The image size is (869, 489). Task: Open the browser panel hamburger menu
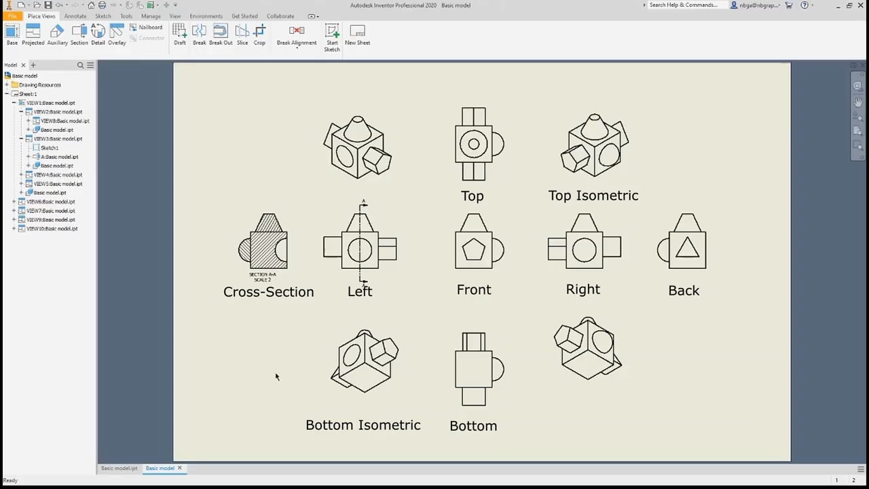(x=90, y=65)
